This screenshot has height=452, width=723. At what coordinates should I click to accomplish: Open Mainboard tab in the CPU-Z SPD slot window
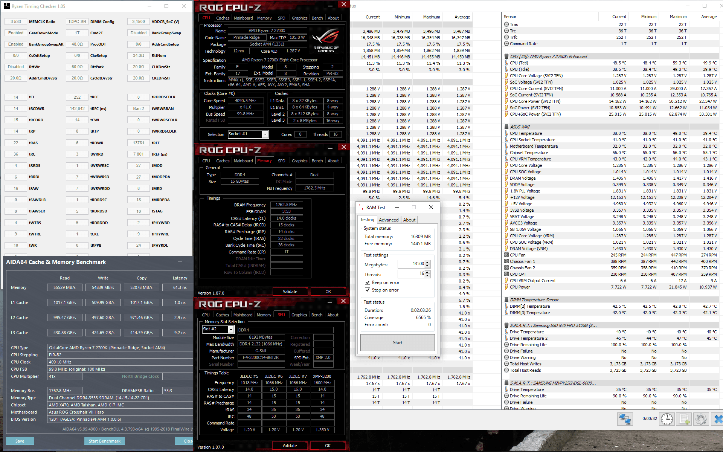[x=243, y=315]
